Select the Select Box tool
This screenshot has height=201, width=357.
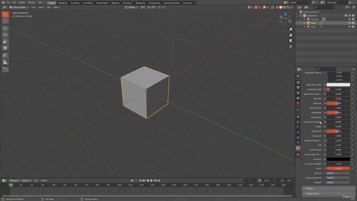point(5,15)
